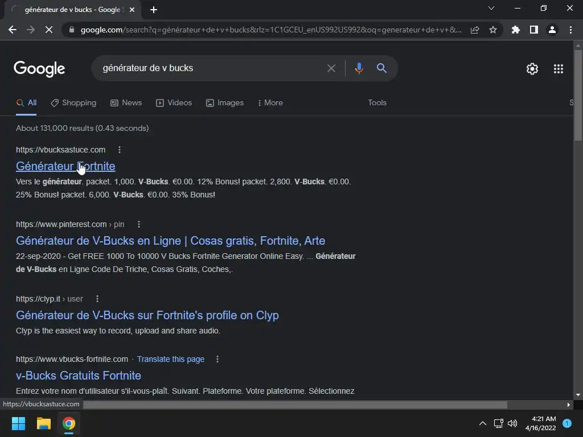Share this page with the share icon
583x437 pixels.
[x=475, y=30]
